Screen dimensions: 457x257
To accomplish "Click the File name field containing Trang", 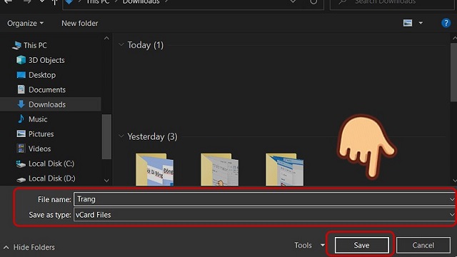I will (x=264, y=199).
